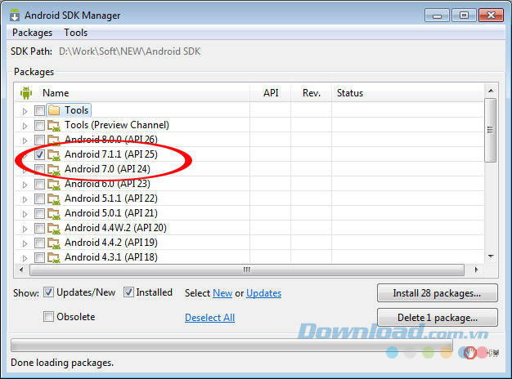This screenshot has height=379, width=512.
Task: Check the Android 6.0 (API 23) checkbox
Action: point(39,184)
